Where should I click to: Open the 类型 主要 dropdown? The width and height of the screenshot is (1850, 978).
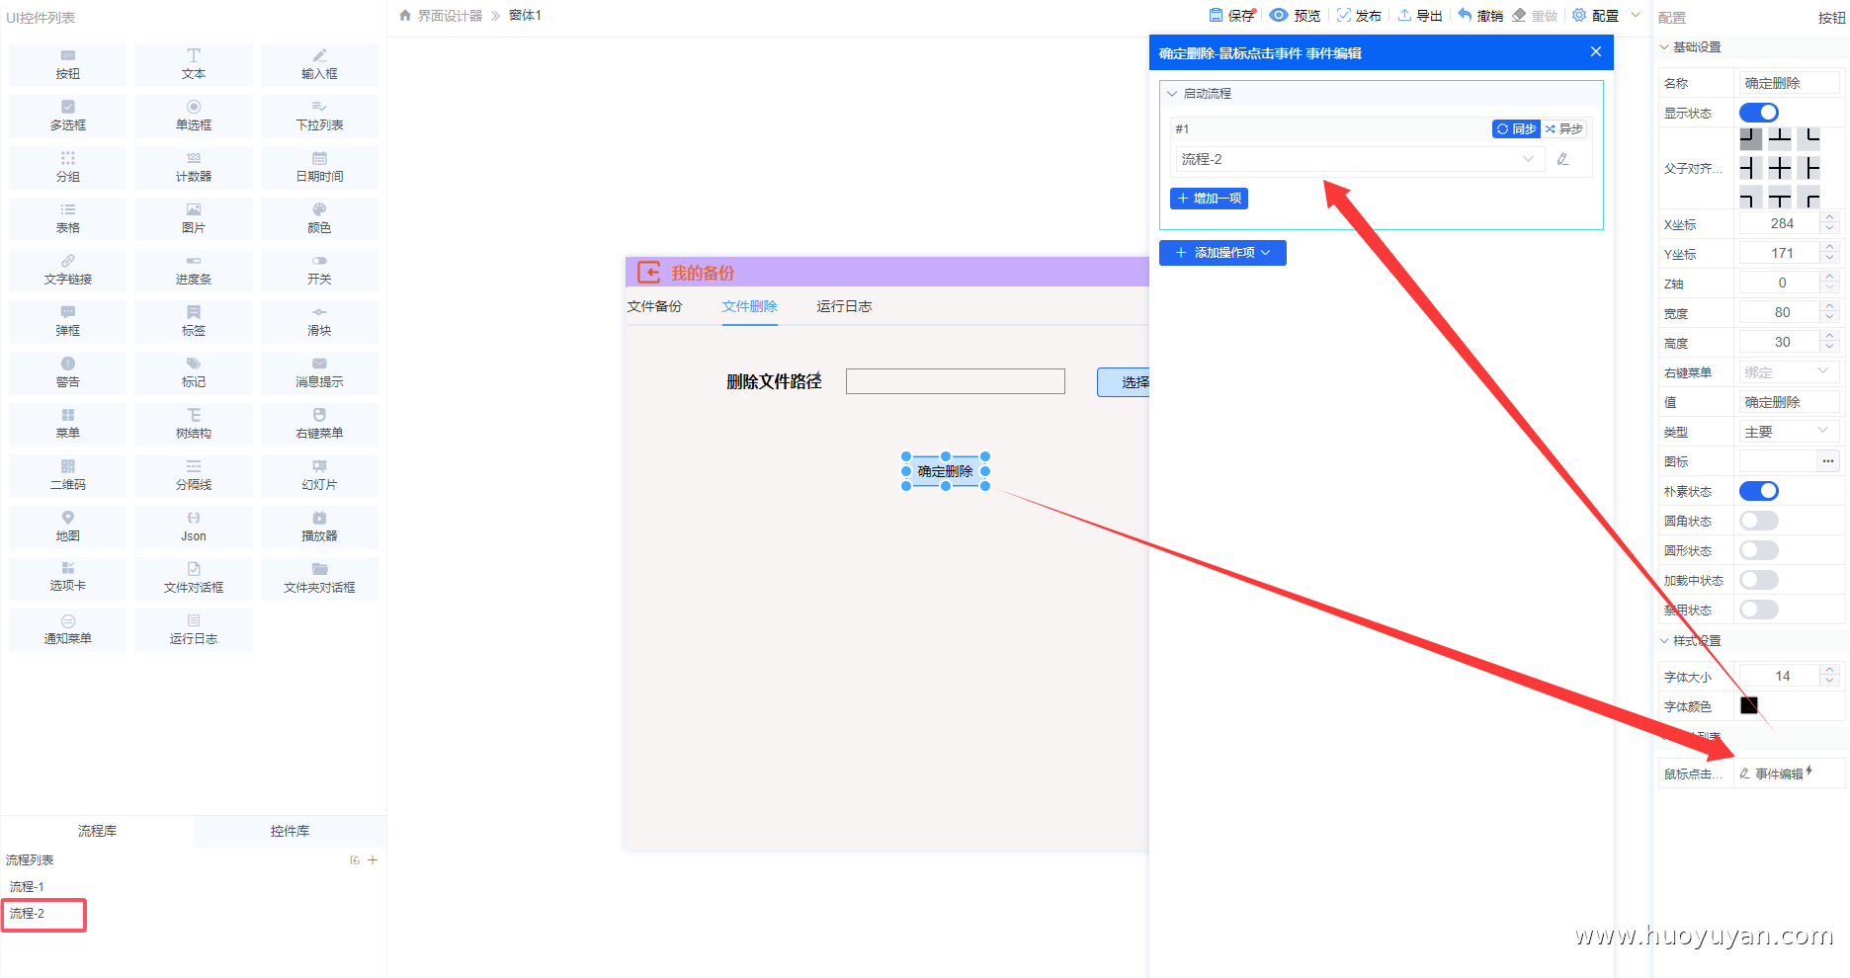click(x=1789, y=432)
